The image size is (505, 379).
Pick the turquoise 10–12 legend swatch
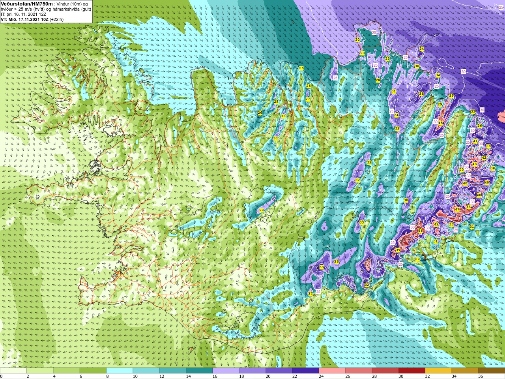coord(146,371)
